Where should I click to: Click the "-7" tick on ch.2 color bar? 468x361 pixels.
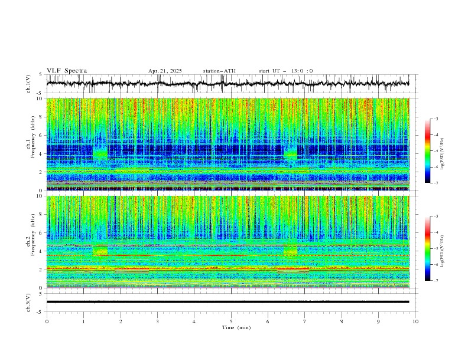435,281
